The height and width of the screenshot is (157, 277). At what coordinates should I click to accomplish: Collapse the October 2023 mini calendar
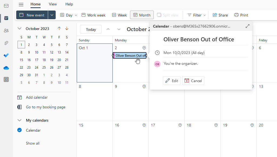pyautogui.click(x=19, y=28)
